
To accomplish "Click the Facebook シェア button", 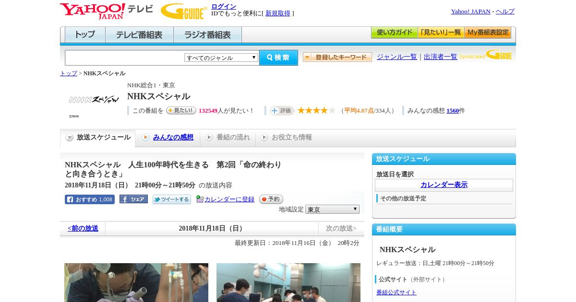I will (133, 199).
